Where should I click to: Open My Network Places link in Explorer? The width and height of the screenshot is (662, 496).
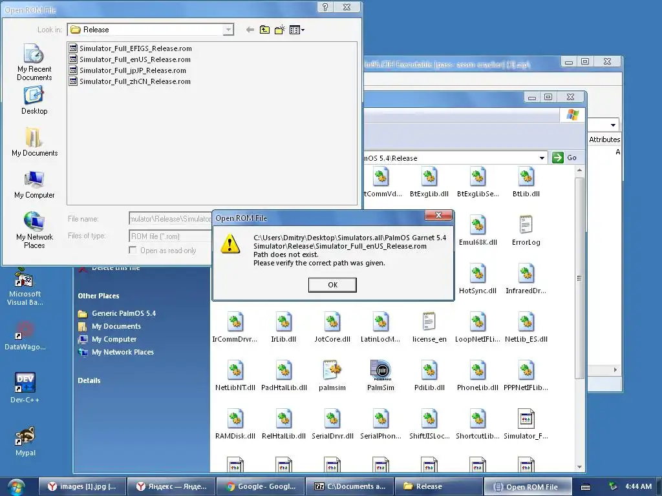[116, 352]
